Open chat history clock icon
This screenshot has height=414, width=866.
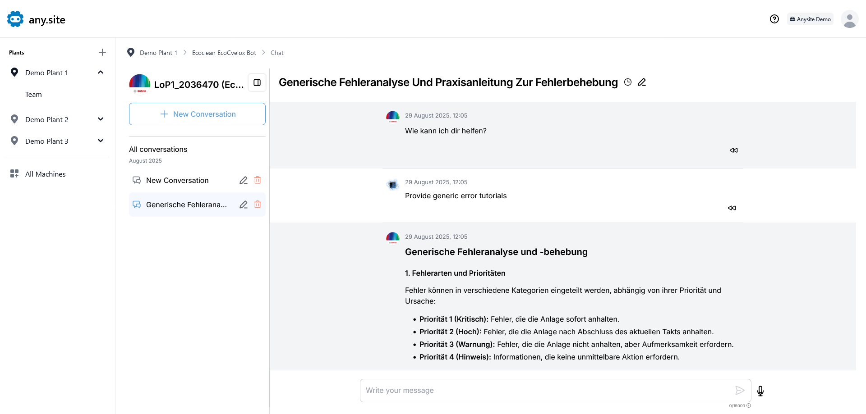click(x=628, y=82)
